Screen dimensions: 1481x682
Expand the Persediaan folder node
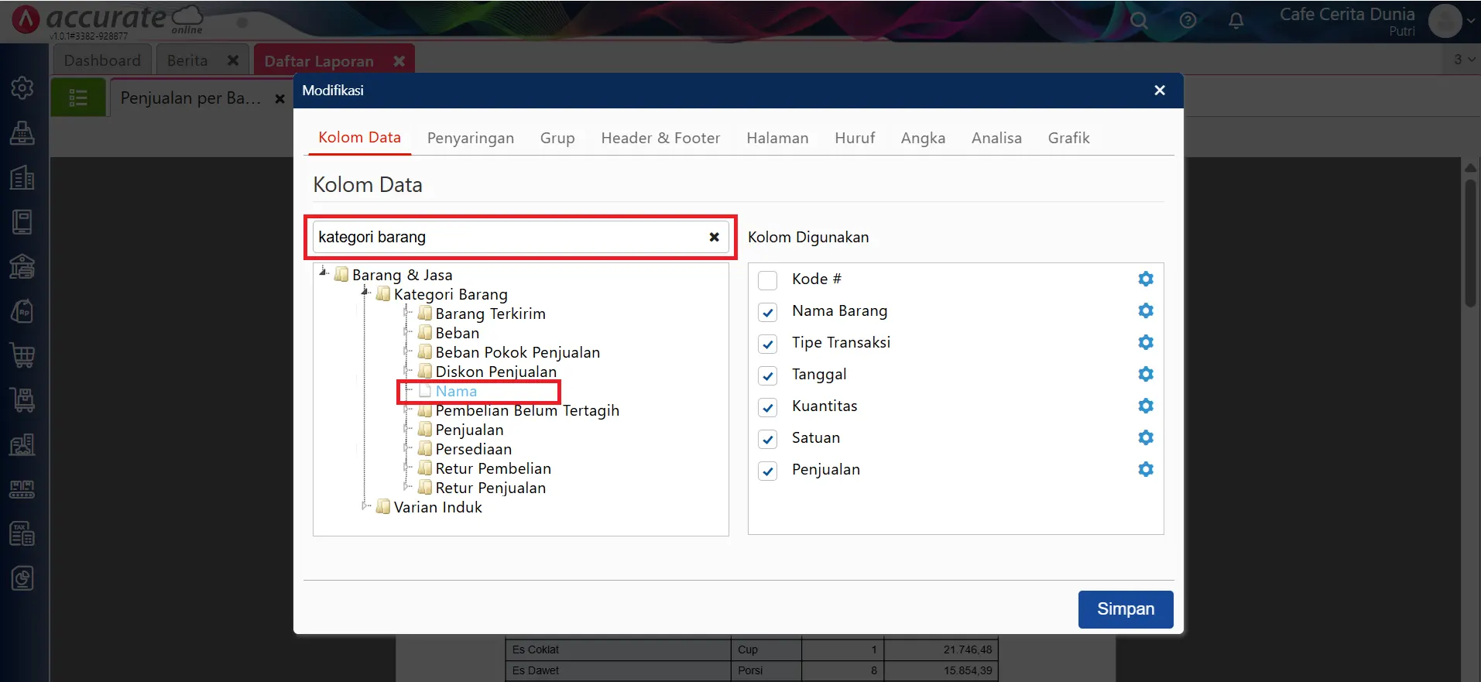coord(407,449)
